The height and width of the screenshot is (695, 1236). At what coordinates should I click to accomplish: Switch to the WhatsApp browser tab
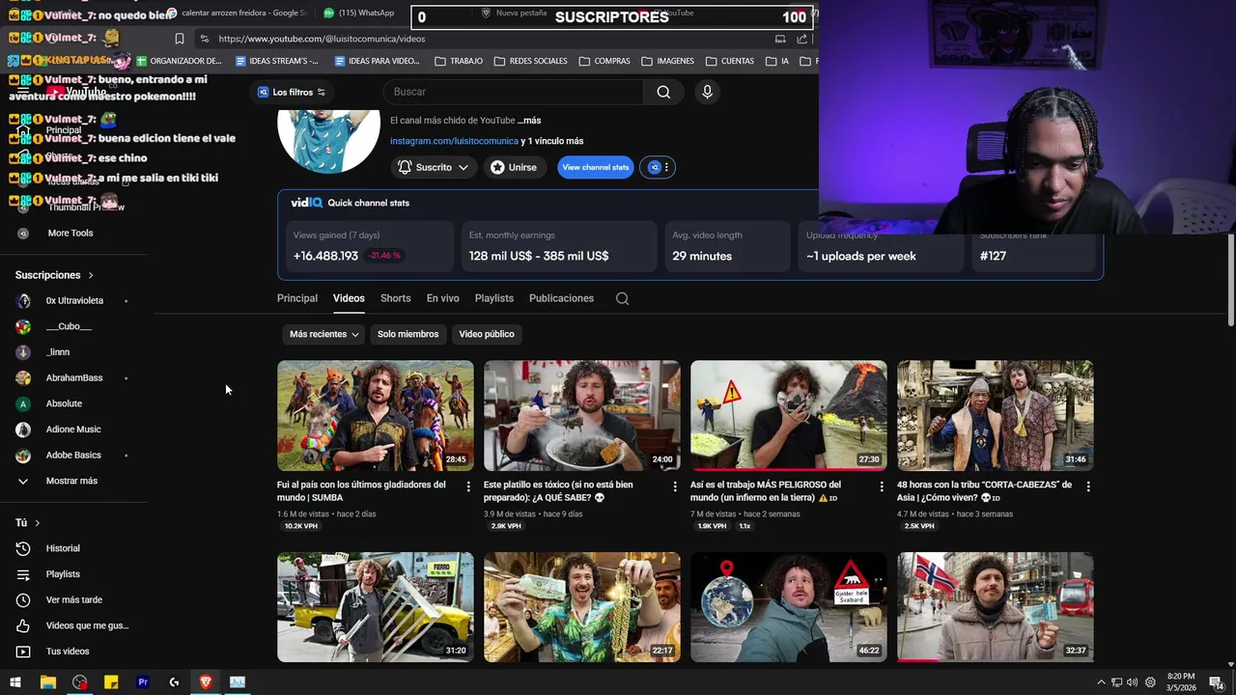pos(359,13)
